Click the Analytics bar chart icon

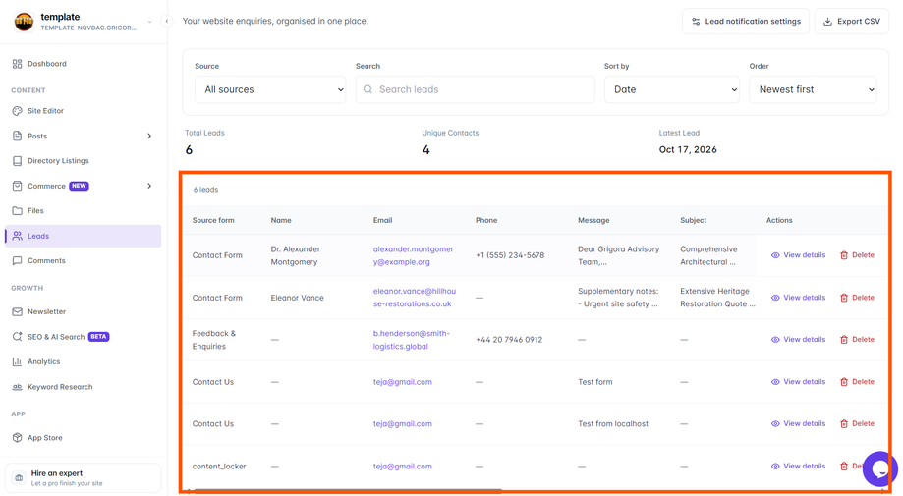click(x=18, y=361)
